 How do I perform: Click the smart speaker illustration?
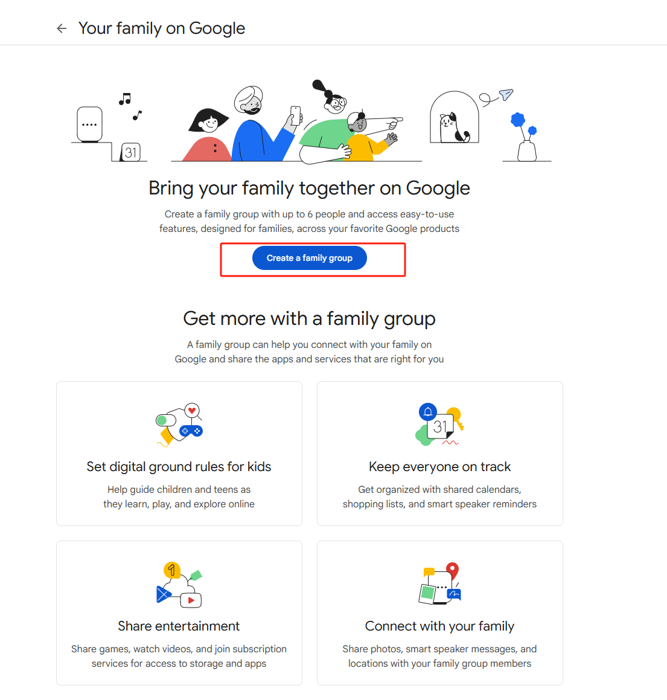tap(90, 124)
